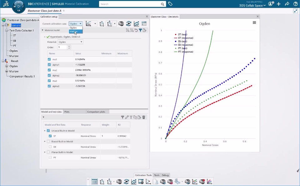The height and width of the screenshot is (186, 300).
Task: Select Ogden in the calibration case list
Action: click(x=76, y=28)
